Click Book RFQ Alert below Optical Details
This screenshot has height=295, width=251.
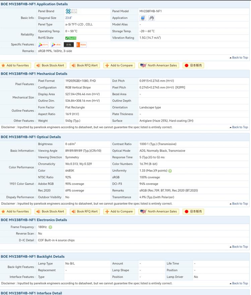tap(85, 212)
